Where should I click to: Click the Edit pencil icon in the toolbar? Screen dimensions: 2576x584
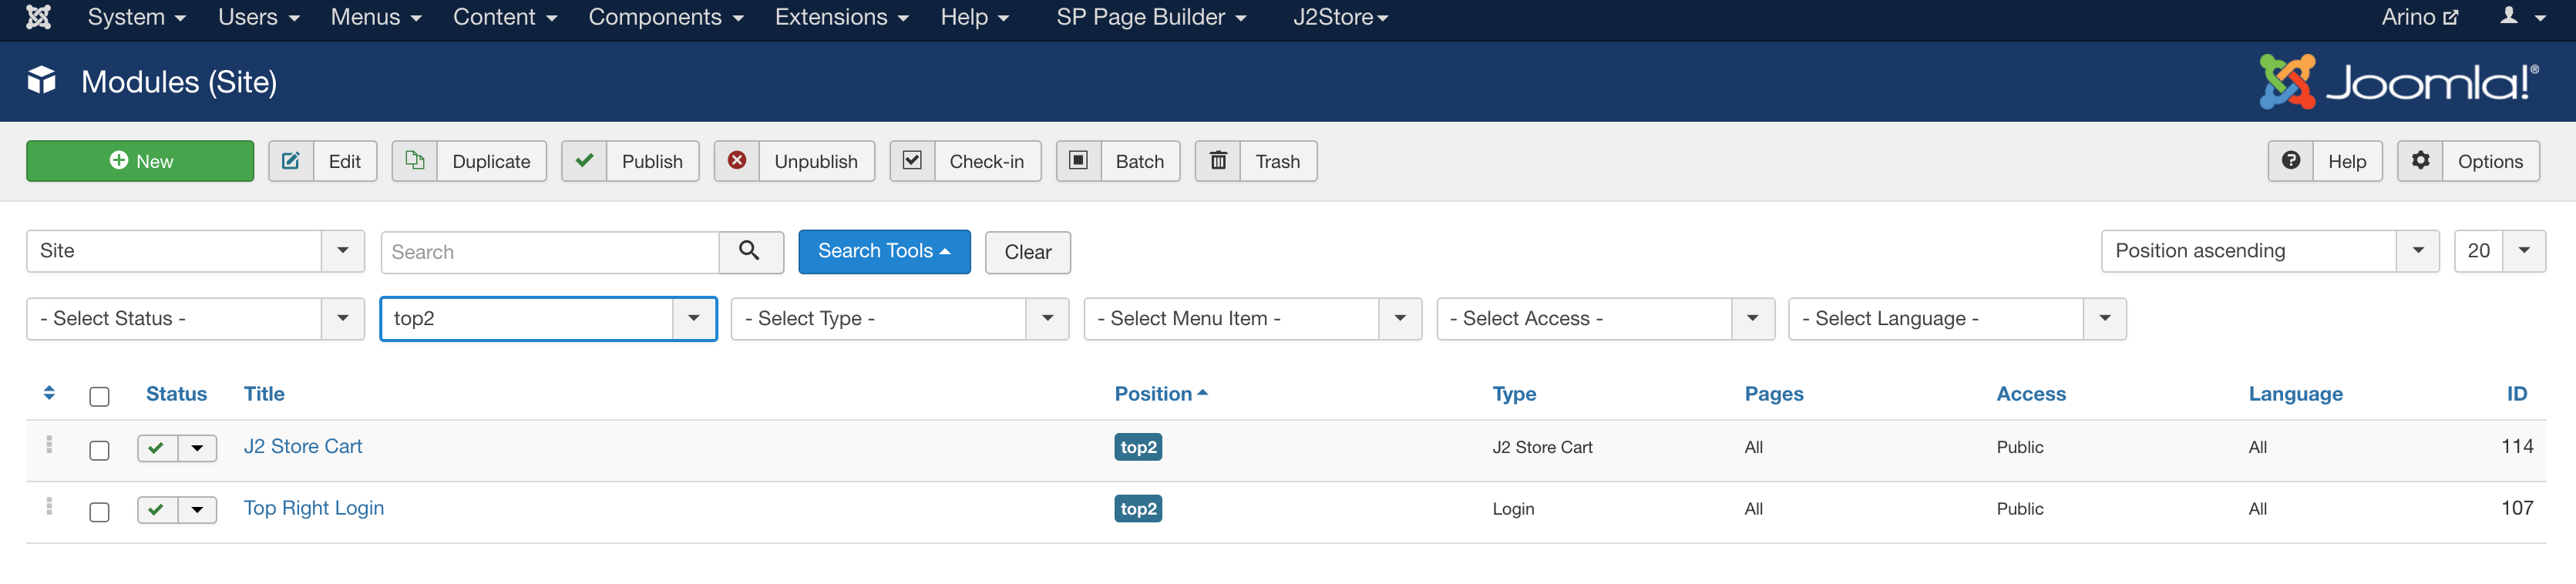point(291,161)
